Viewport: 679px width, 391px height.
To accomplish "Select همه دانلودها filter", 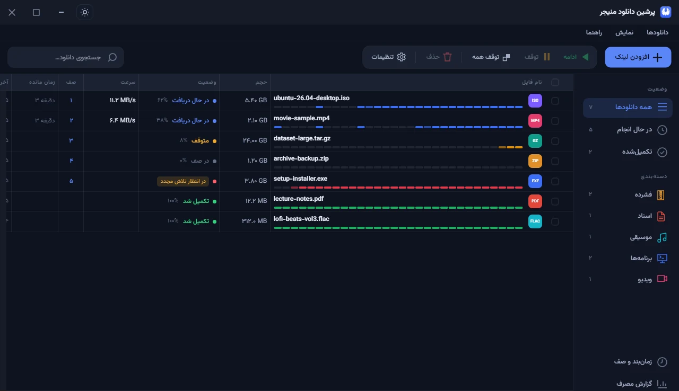I will tap(628, 108).
